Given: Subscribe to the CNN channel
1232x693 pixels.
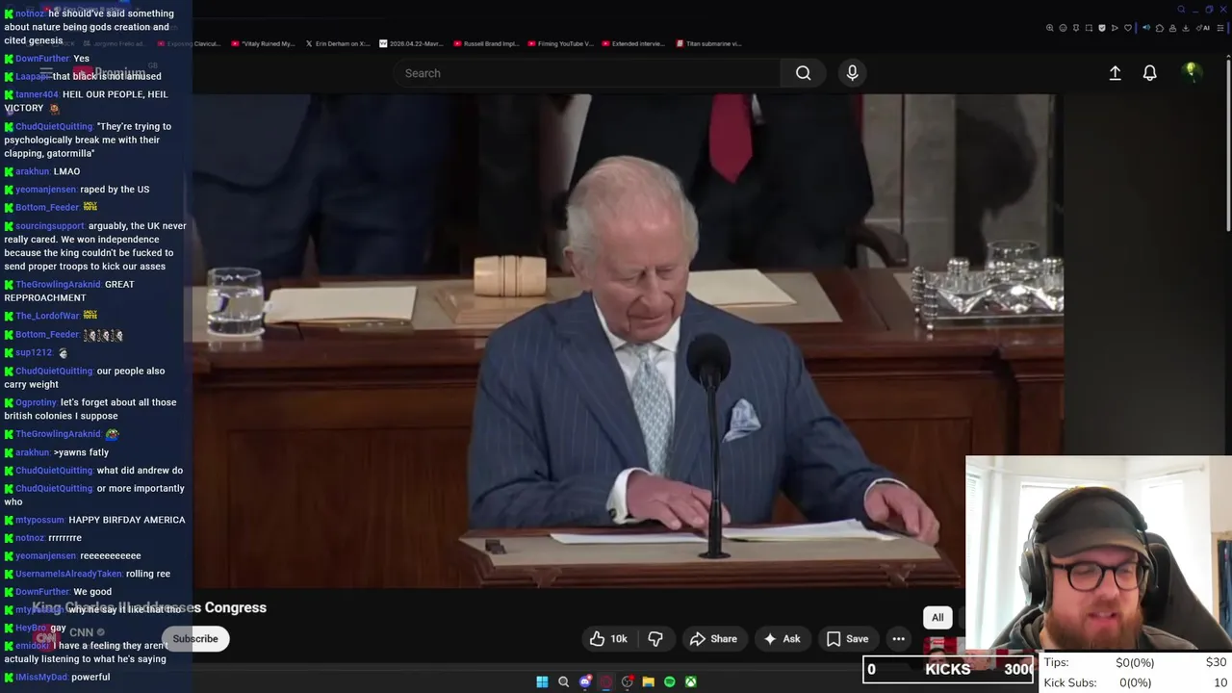Looking at the screenshot, I should 195,639.
